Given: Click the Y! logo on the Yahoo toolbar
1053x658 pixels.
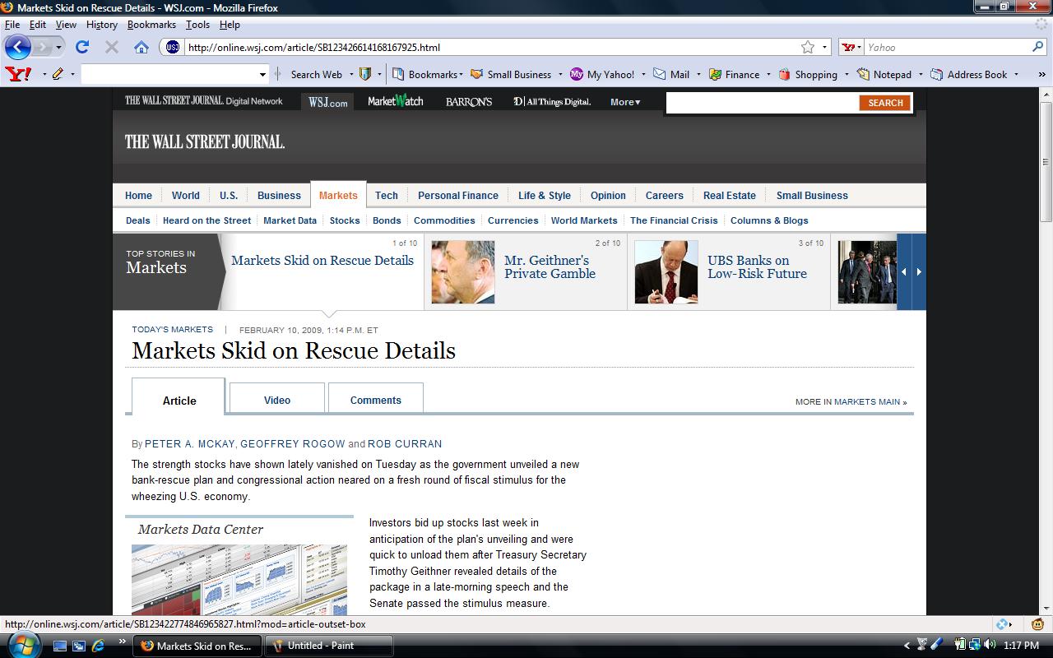Looking at the screenshot, I should point(18,74).
